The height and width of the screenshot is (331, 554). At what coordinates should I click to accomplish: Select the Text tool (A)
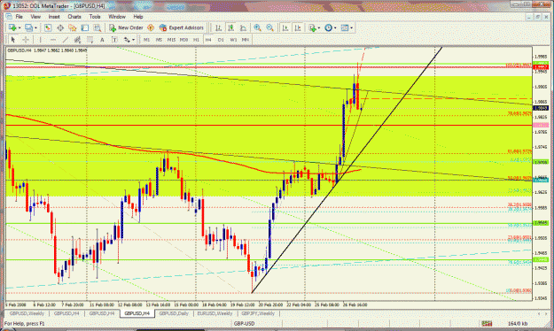(x=102, y=40)
